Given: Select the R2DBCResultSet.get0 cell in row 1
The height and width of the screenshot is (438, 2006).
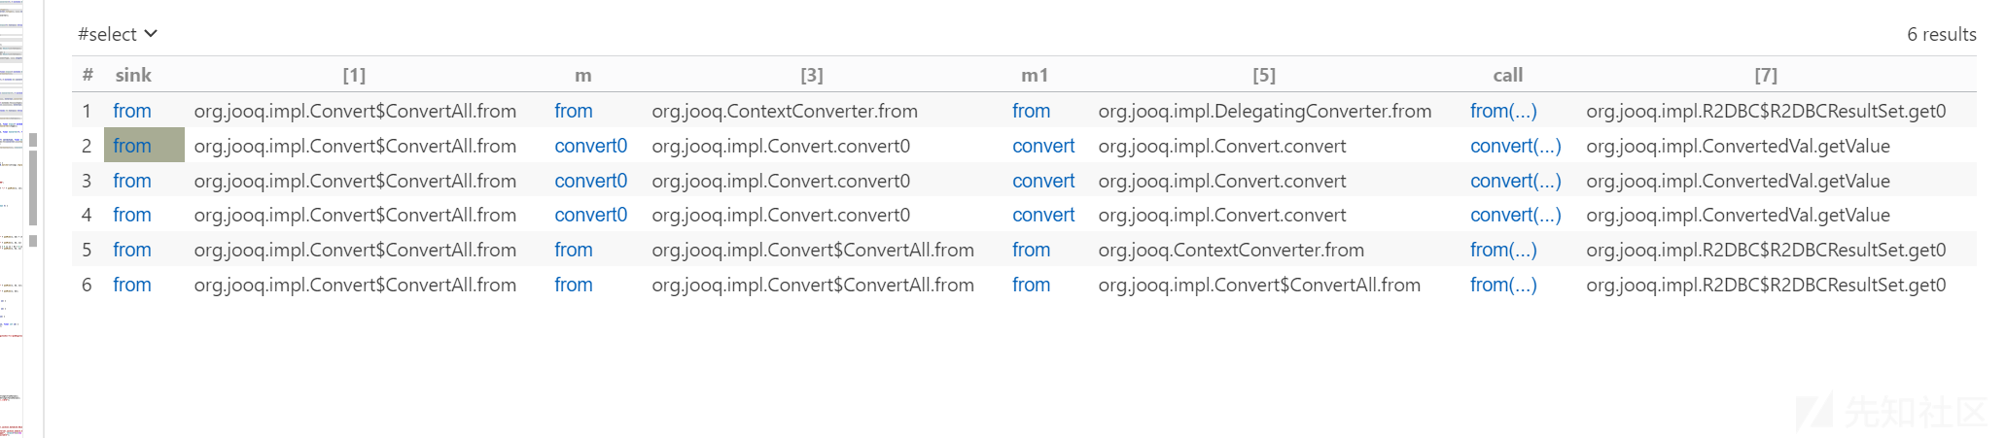Looking at the screenshot, I should coord(1766,111).
